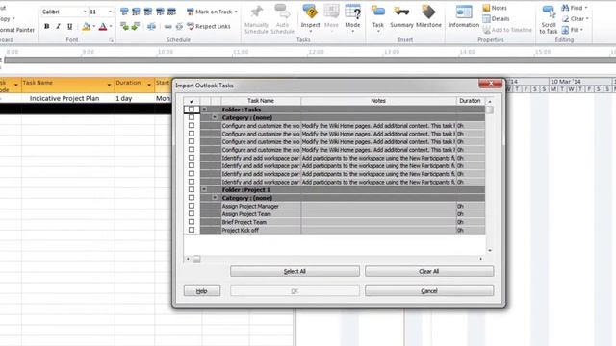Click Cancel button in Import dialog
616x346 pixels.
[x=429, y=290]
